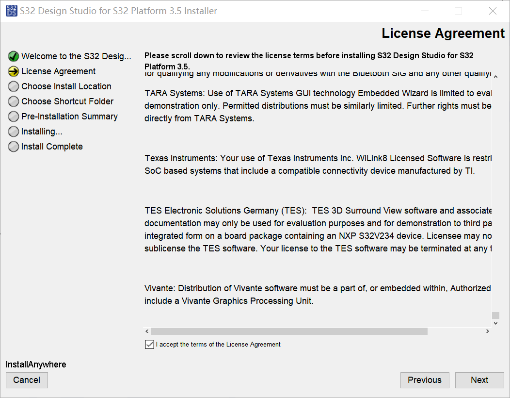Click the yellow arrow License Agreement step icon
Screen dimensions: 510x398
click(14, 71)
